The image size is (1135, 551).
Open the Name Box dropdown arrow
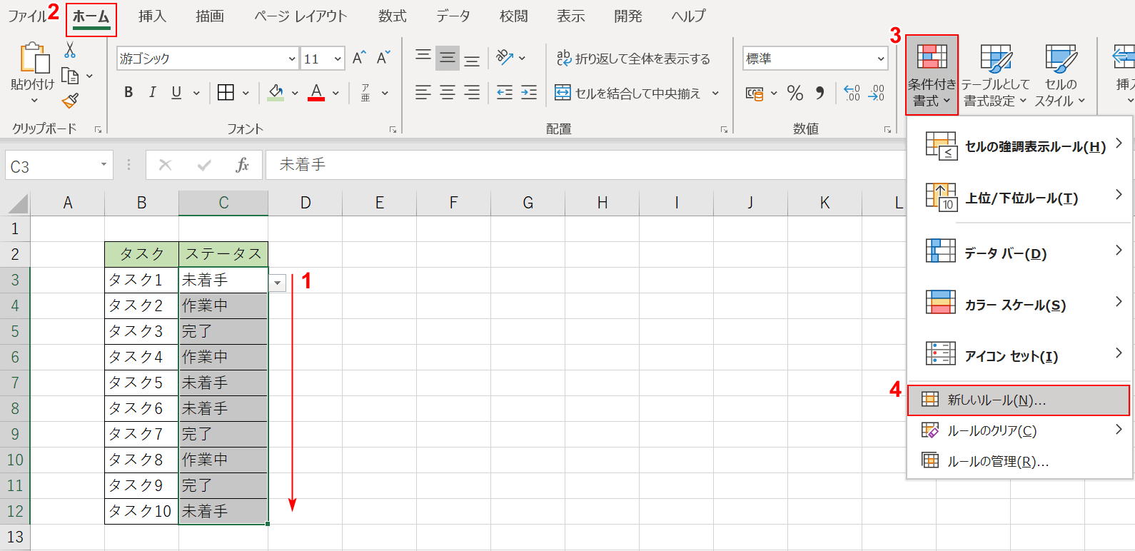coord(104,165)
